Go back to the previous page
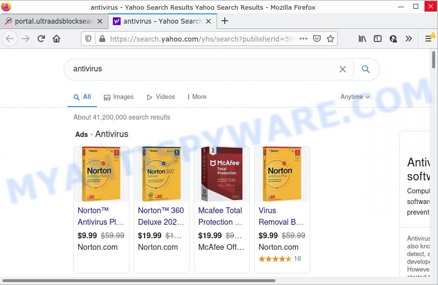438x285 pixels. (x=10, y=39)
